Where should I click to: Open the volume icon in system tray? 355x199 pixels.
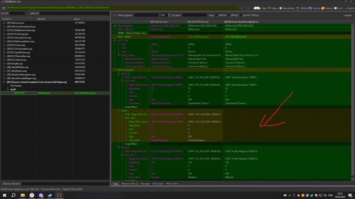326,195
